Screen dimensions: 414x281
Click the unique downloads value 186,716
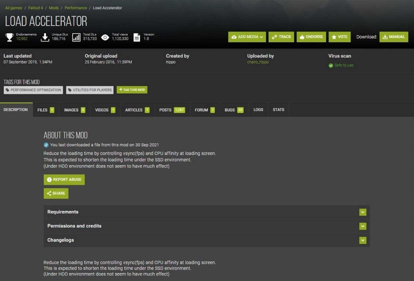click(x=59, y=39)
